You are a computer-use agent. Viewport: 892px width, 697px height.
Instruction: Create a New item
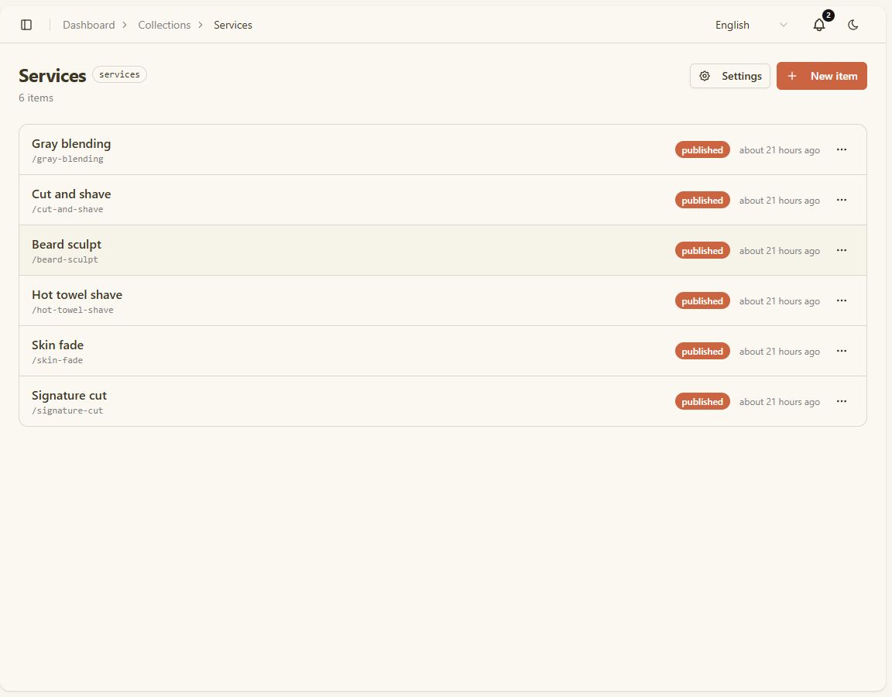pos(822,76)
